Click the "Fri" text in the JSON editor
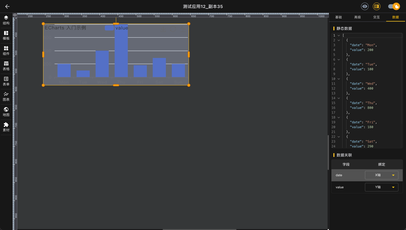This screenshot has height=230, width=406. tap(370, 122)
